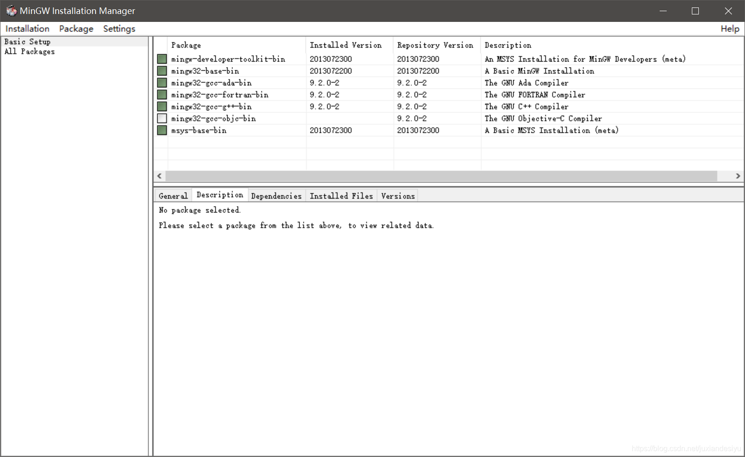Select the mingw32-gcc-objc-bin package name

click(x=214, y=118)
